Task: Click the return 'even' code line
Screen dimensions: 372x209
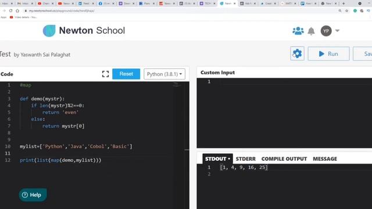Action: (x=60, y=112)
